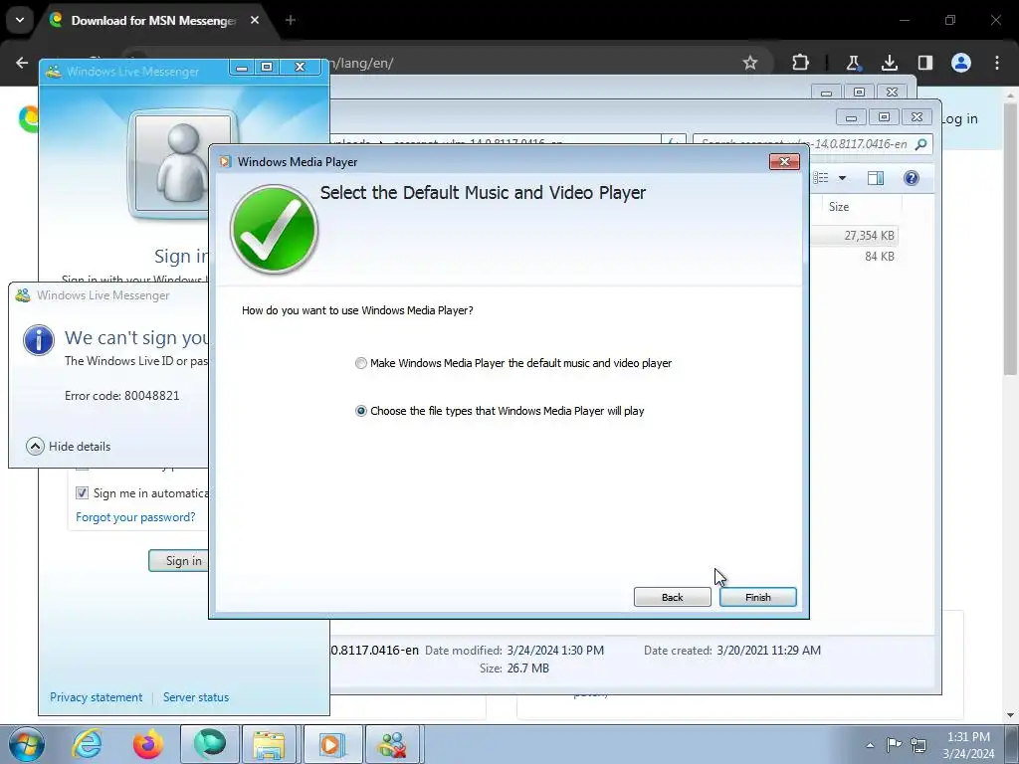
Task: Minimize the Windows Live Messenger window
Action: (x=242, y=67)
